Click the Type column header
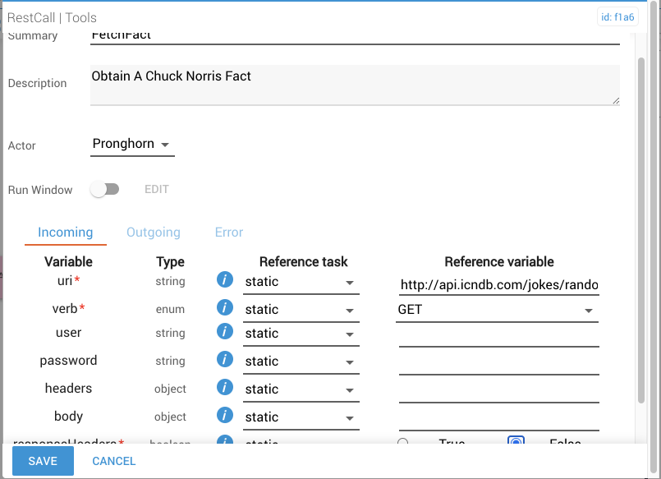The width and height of the screenshot is (661, 479). 170,261
